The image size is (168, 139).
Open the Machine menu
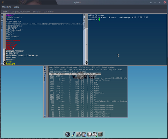pos(7,7)
